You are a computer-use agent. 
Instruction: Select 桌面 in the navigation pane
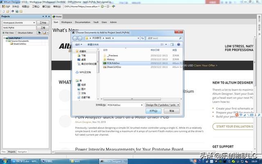tap(82, 59)
